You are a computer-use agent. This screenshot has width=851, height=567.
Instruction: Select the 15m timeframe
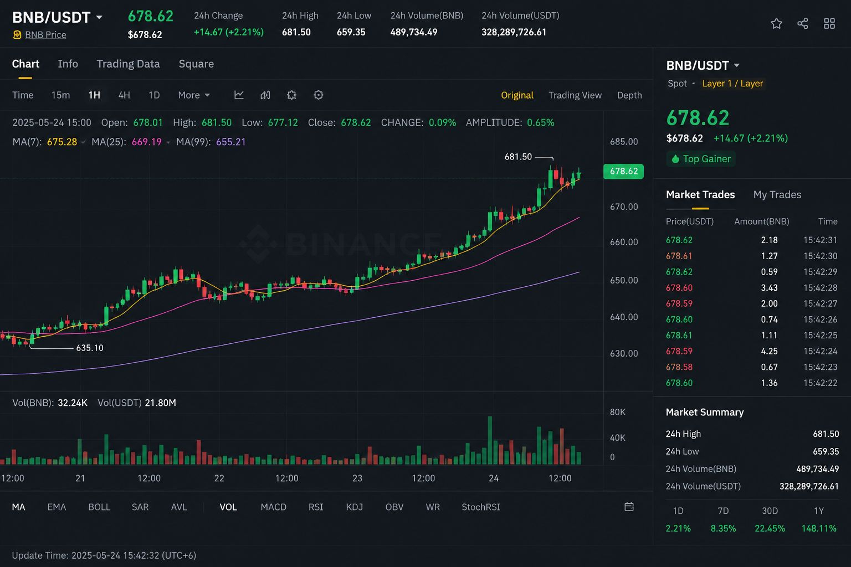60,95
